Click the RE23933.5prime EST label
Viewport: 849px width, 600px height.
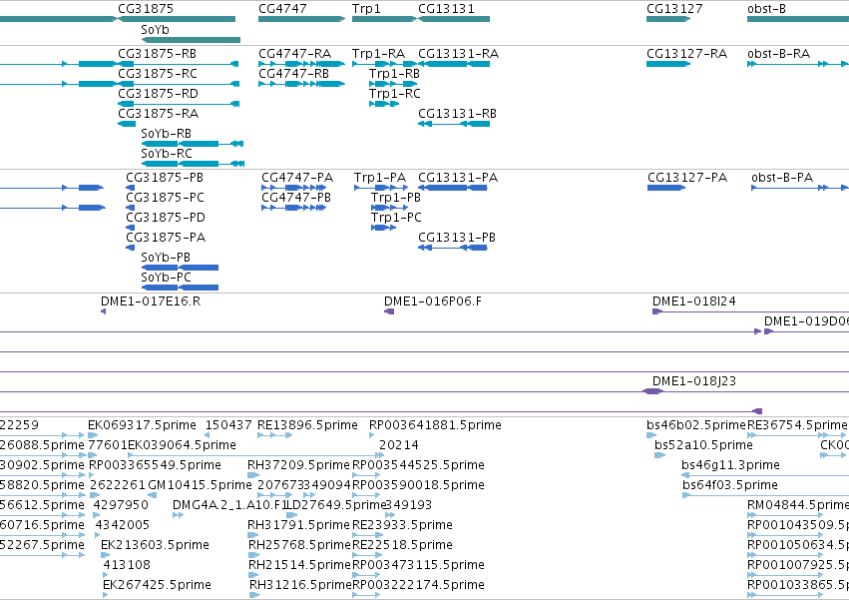point(402,525)
